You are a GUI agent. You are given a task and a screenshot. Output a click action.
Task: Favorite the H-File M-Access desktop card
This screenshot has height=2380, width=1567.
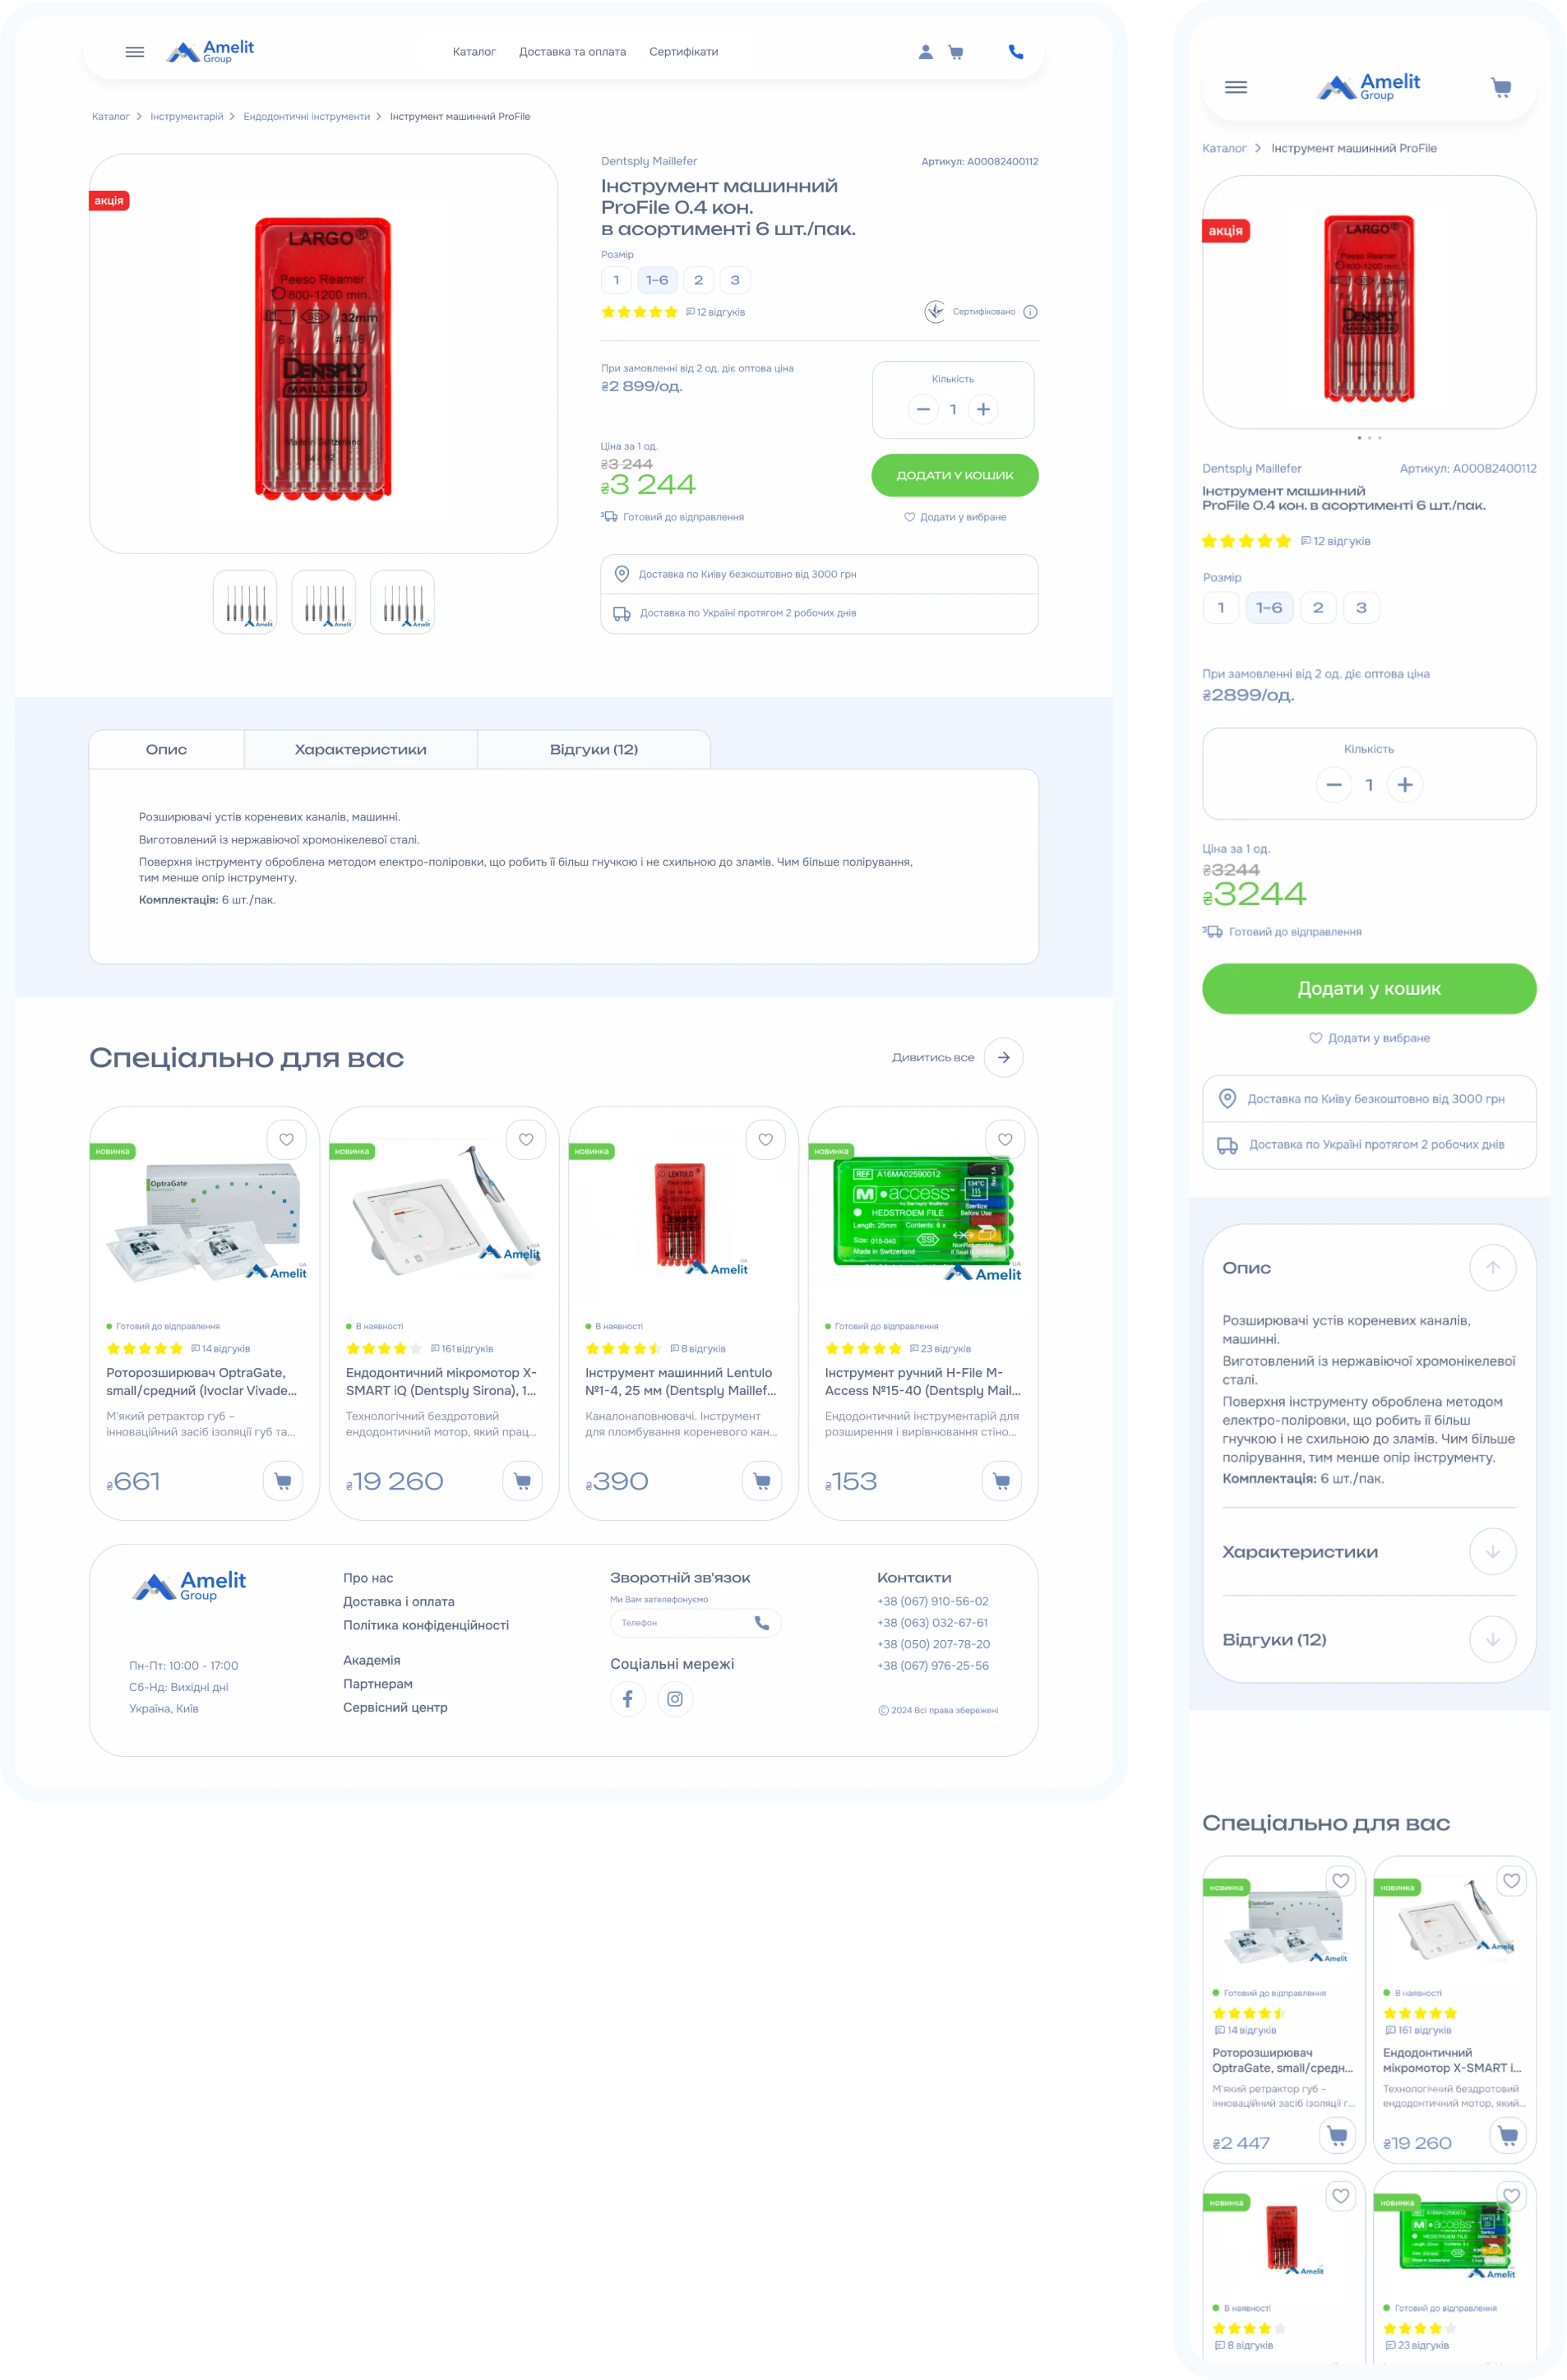click(x=1005, y=1140)
